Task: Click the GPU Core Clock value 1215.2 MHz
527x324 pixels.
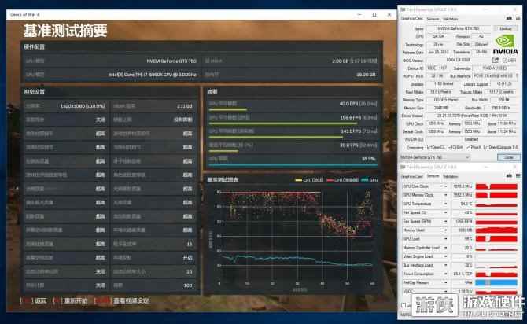Action: click(461, 186)
